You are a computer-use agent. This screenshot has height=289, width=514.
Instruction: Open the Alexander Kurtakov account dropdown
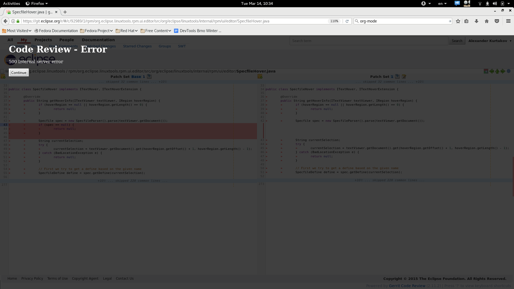point(490,41)
